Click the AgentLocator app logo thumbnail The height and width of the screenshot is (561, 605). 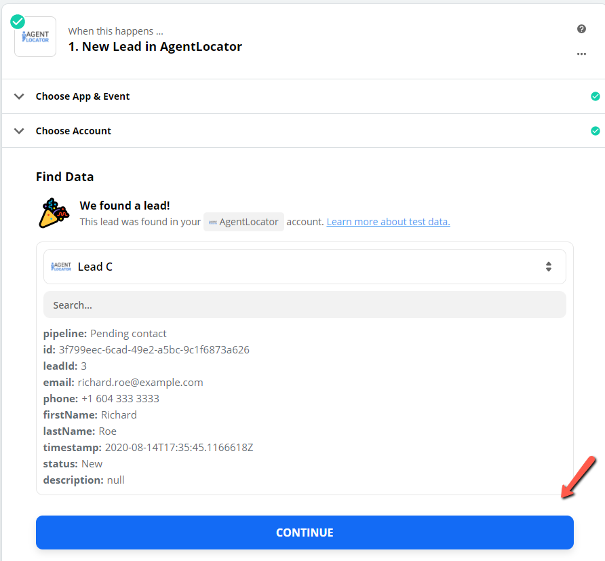[x=35, y=37]
